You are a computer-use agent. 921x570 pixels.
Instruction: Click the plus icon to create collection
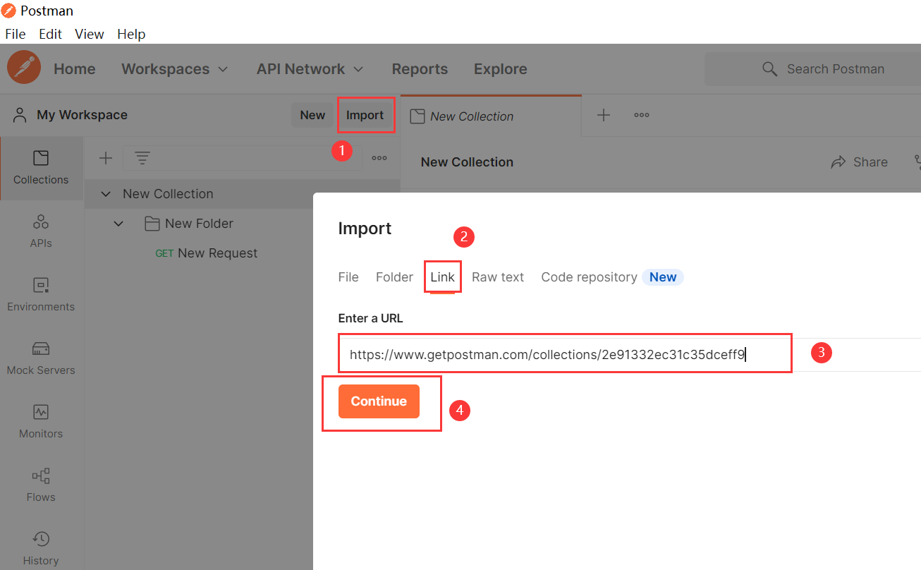pos(106,158)
